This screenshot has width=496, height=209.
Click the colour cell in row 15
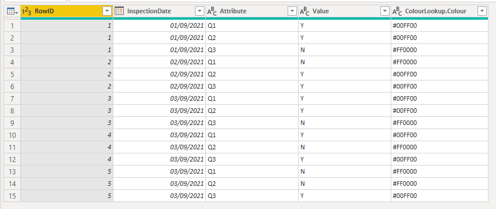[439, 196]
